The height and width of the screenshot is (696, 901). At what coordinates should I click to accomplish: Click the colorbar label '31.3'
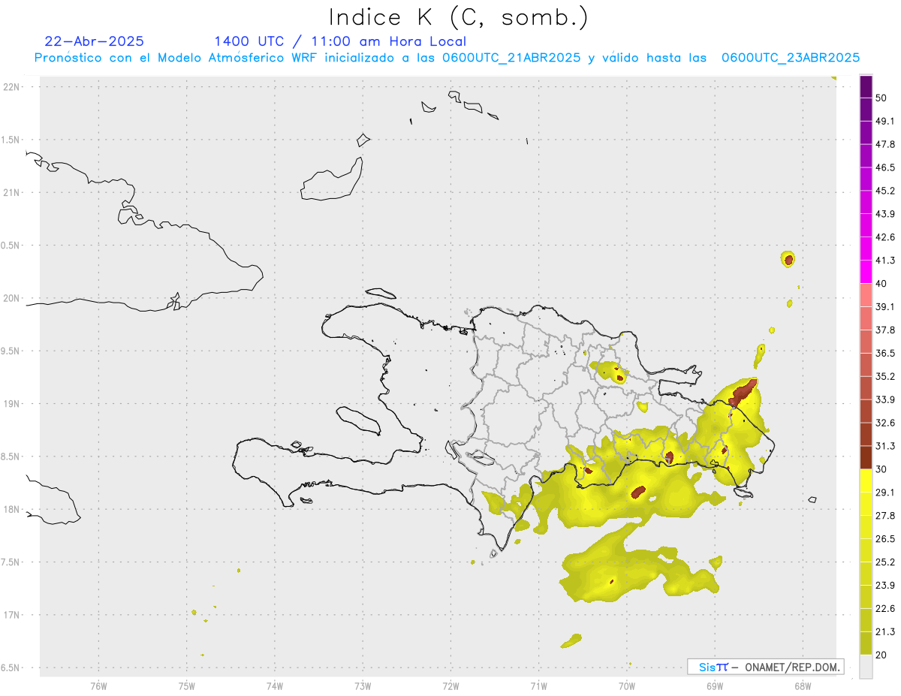pyautogui.click(x=885, y=446)
